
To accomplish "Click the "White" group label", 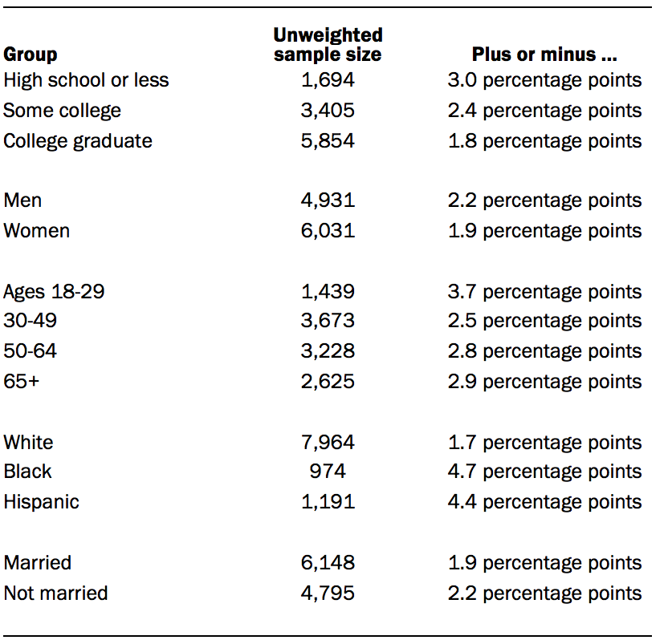I will [29, 442].
